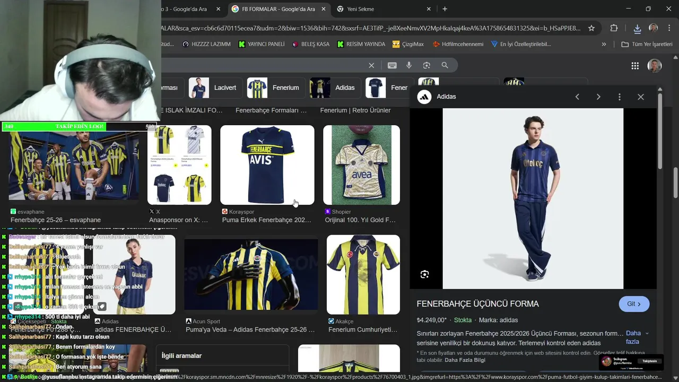Screen dimensions: 679x382
Task: Go to next image in Adidas panel
Action: tap(598, 97)
